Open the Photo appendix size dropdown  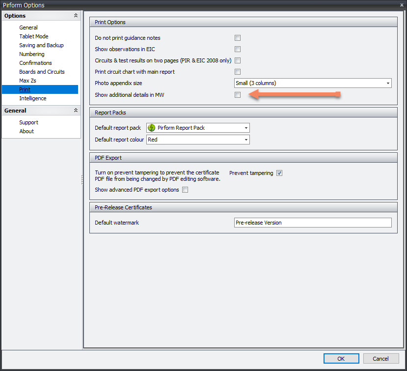click(x=313, y=83)
